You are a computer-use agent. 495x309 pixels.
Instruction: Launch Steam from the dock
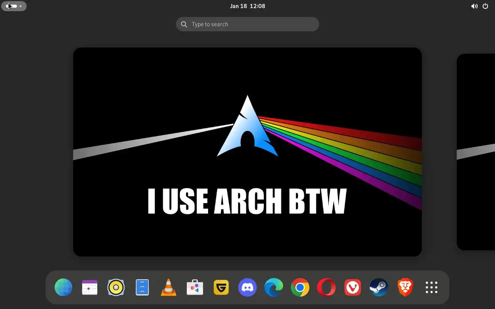pos(379,287)
